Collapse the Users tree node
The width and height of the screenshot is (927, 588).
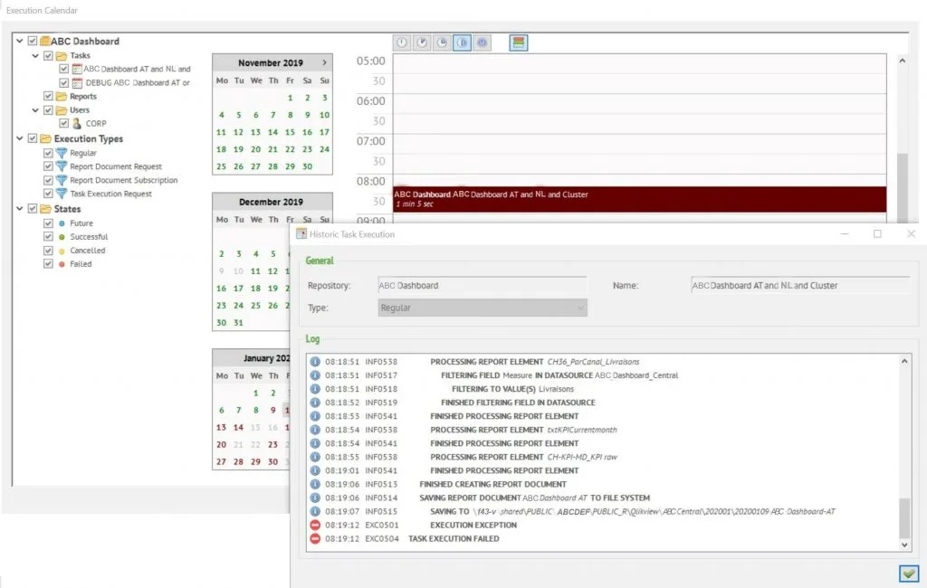[x=35, y=110]
